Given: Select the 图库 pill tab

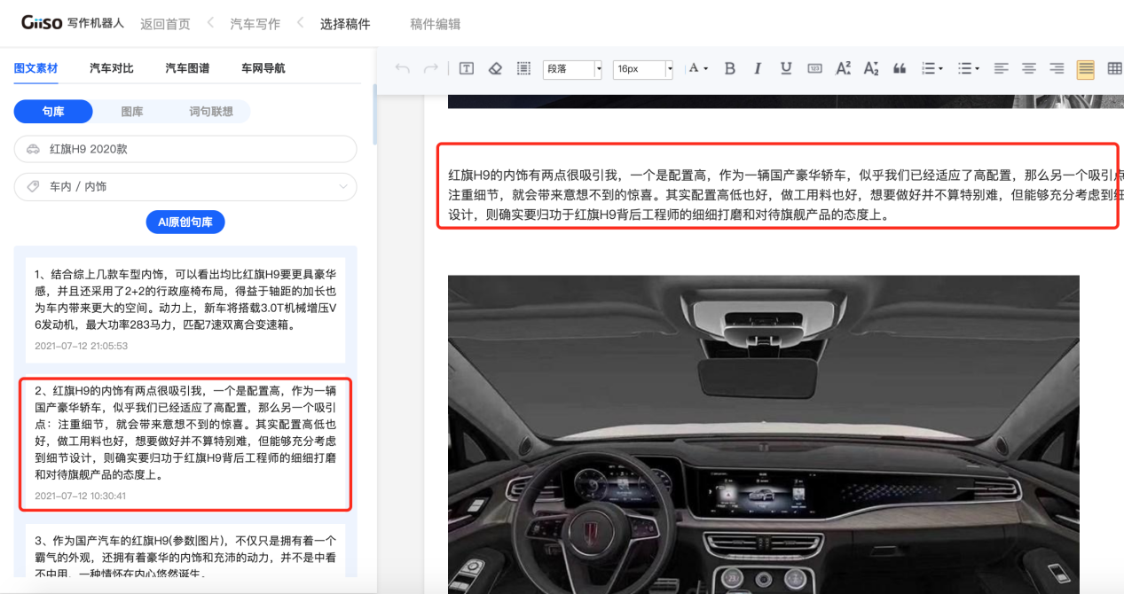Looking at the screenshot, I should tap(132, 111).
